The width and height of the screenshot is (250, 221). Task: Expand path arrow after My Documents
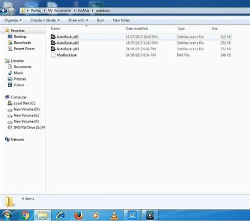click(x=74, y=11)
